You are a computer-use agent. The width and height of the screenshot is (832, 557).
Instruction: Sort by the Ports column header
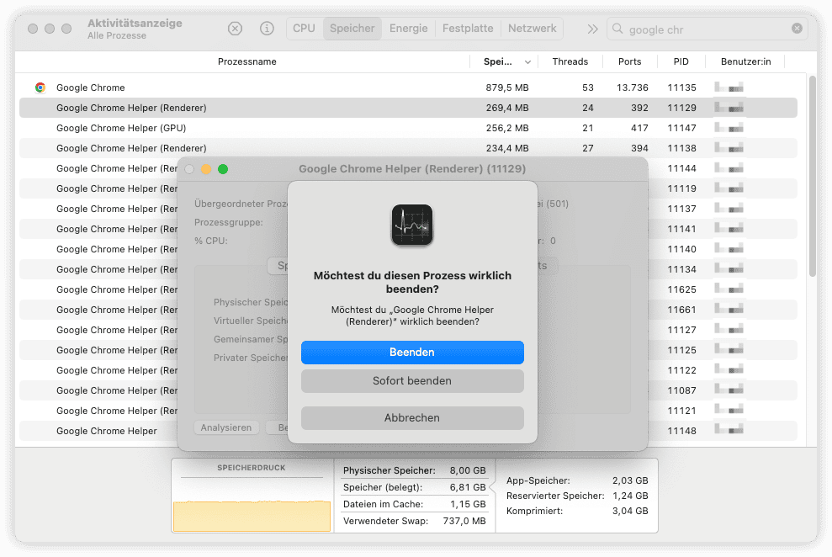[x=630, y=61]
